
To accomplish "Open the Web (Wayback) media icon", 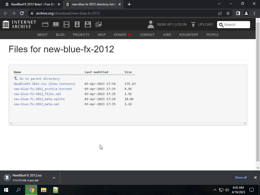I will click(x=45, y=24).
